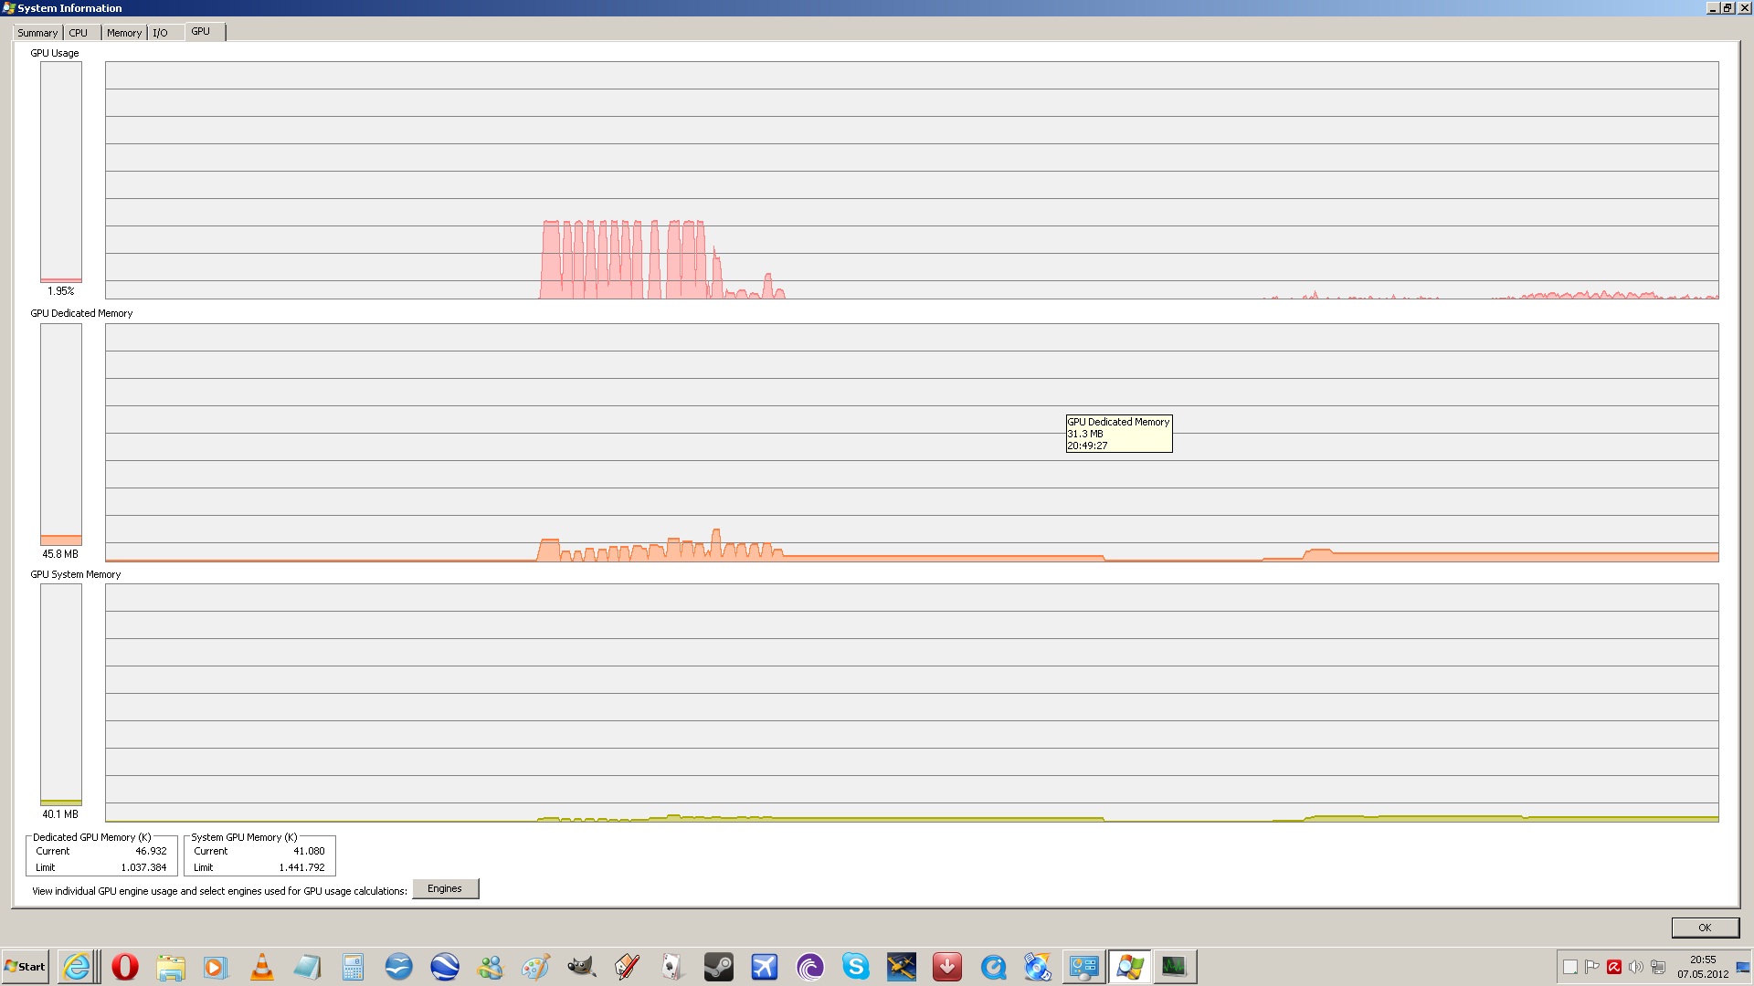Click the GPU Usage history graph
The width and height of the screenshot is (1754, 986).
pyautogui.click(x=911, y=180)
